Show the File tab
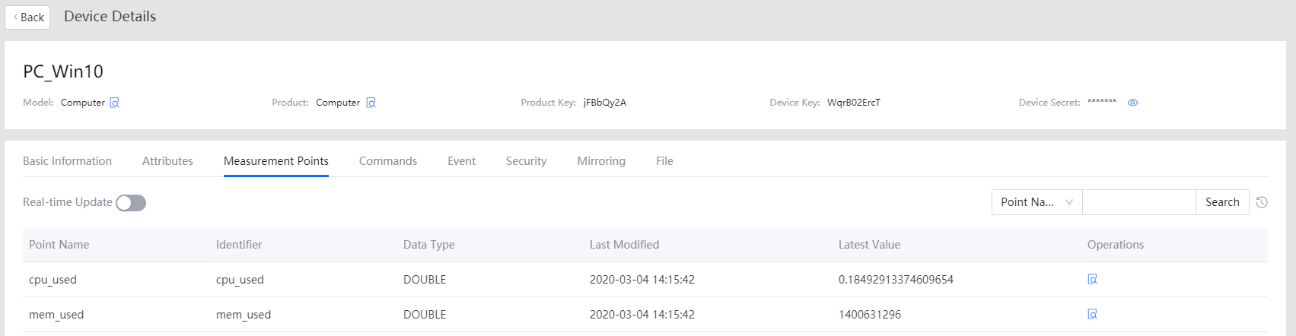This screenshot has height=336, width=1296. (x=664, y=161)
